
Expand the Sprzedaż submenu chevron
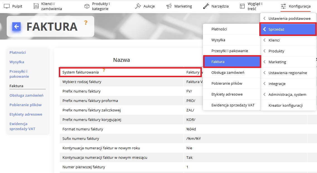tap(264, 29)
